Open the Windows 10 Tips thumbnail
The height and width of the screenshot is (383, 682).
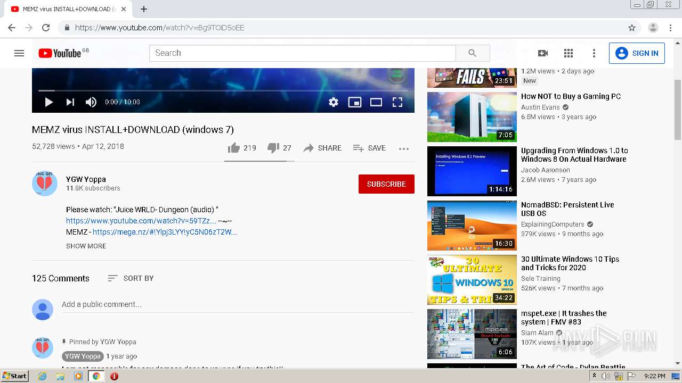click(472, 280)
